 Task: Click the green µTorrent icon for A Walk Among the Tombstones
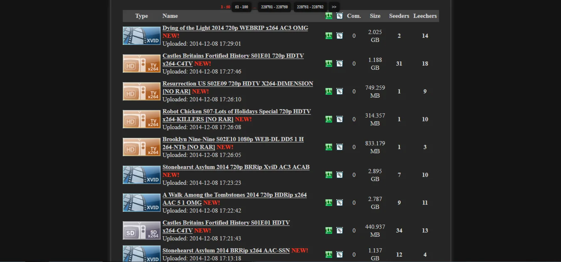pos(329,203)
